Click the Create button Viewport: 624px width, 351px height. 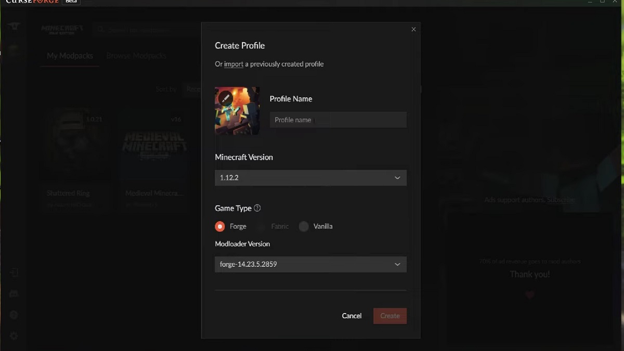[x=389, y=316]
